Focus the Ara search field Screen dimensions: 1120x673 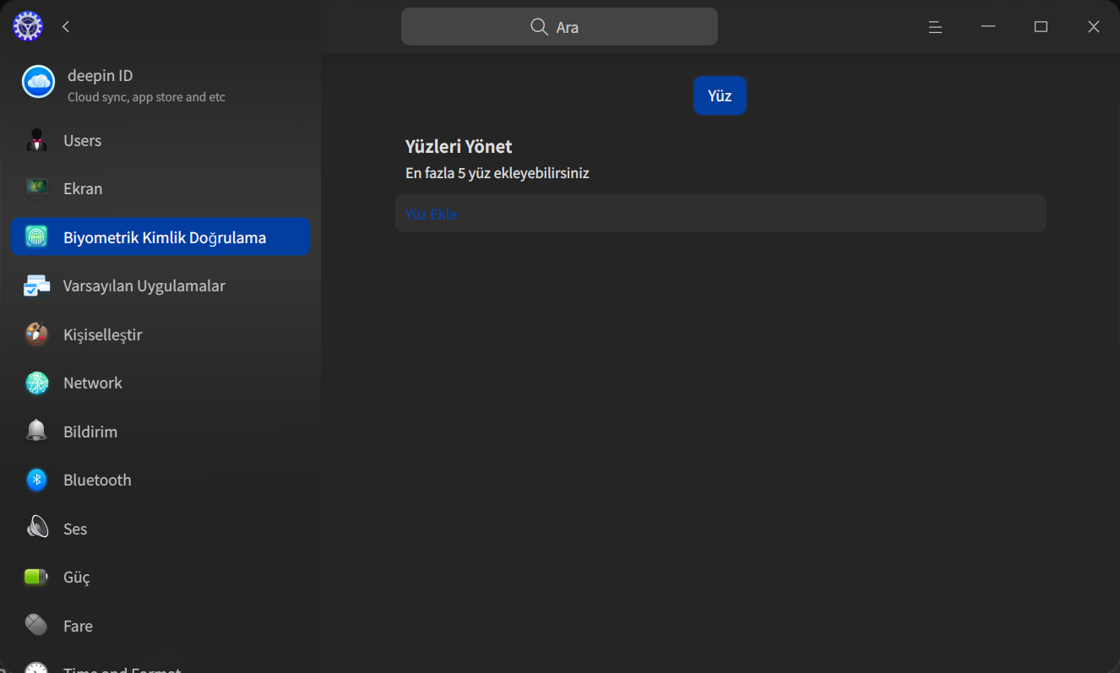[559, 27]
